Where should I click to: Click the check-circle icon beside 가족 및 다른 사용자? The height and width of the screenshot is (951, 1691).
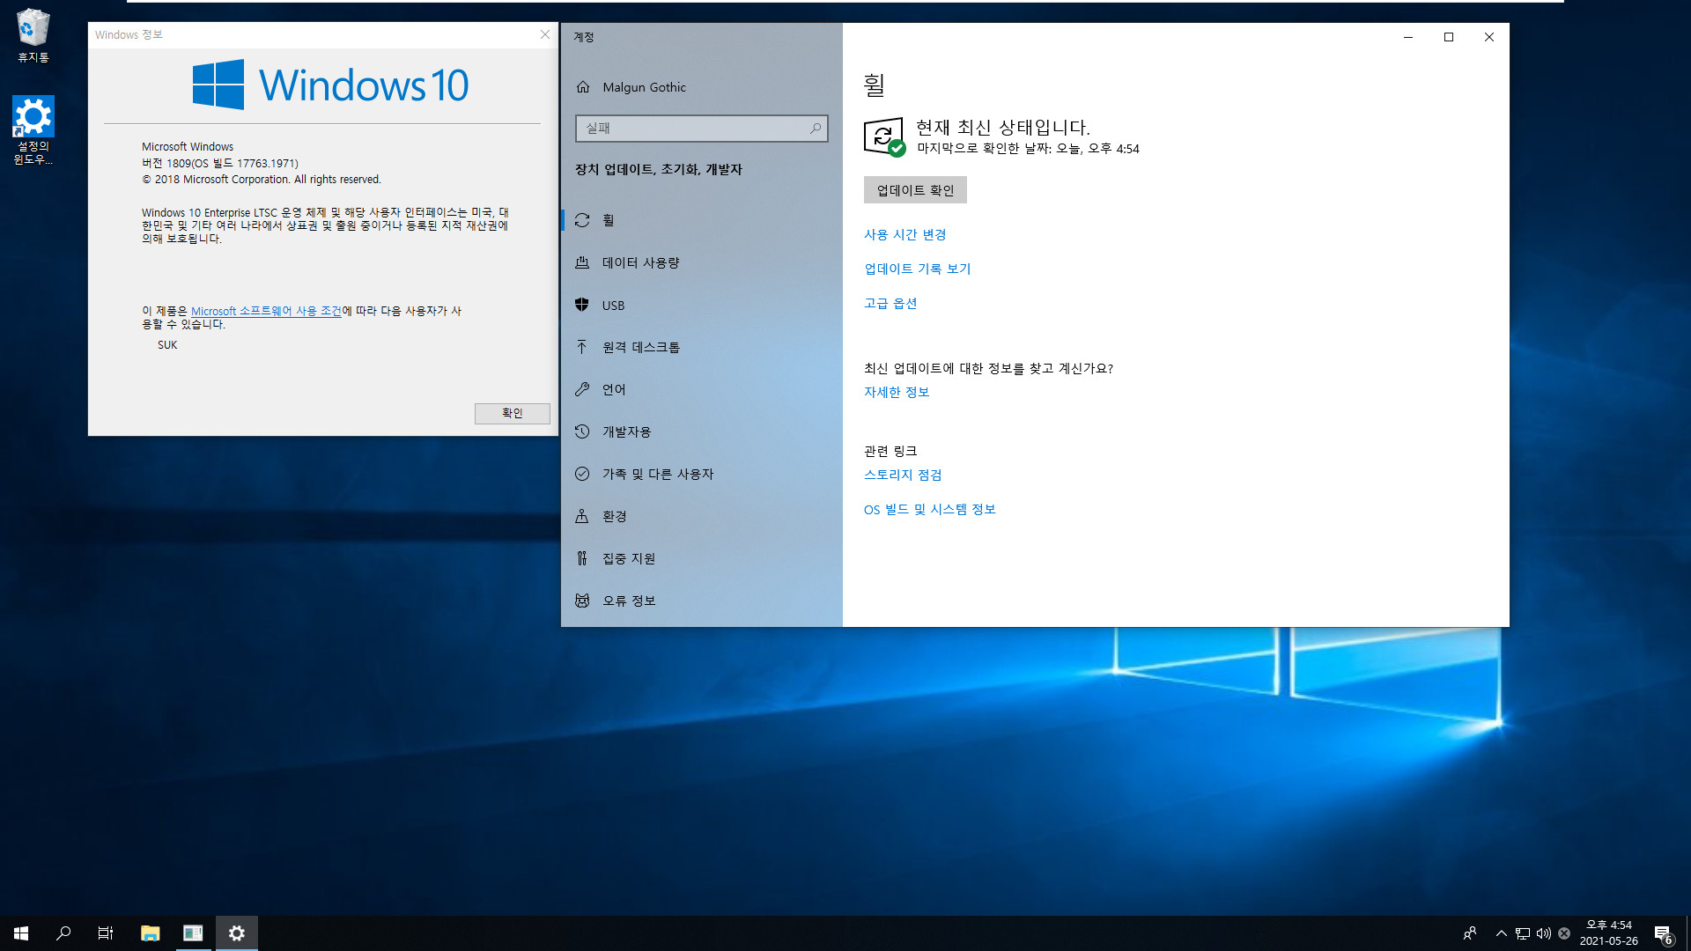coord(582,474)
